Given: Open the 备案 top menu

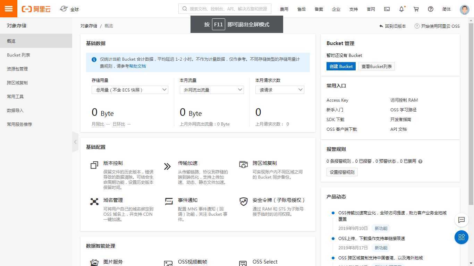Looking at the screenshot, I should click(x=319, y=9).
